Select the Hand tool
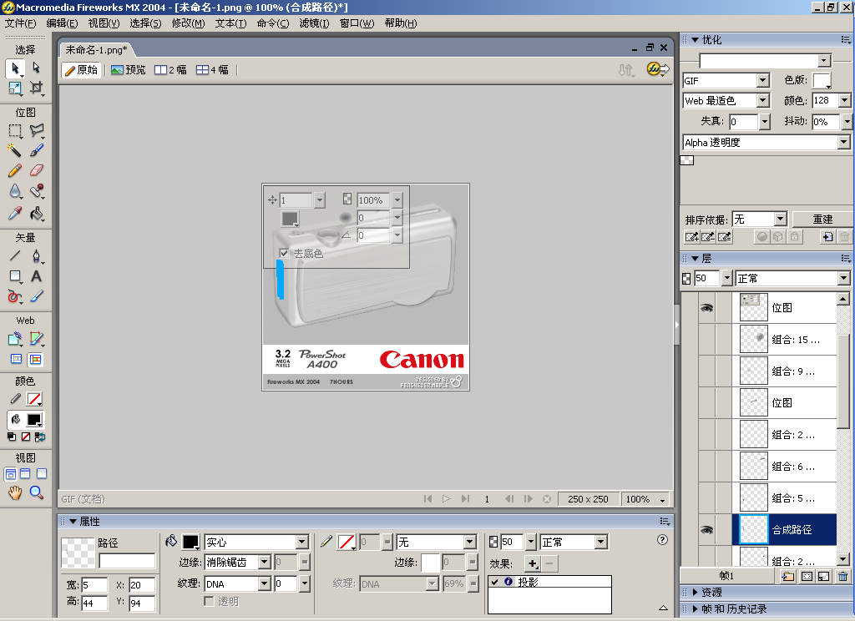The image size is (855, 621). (x=15, y=492)
